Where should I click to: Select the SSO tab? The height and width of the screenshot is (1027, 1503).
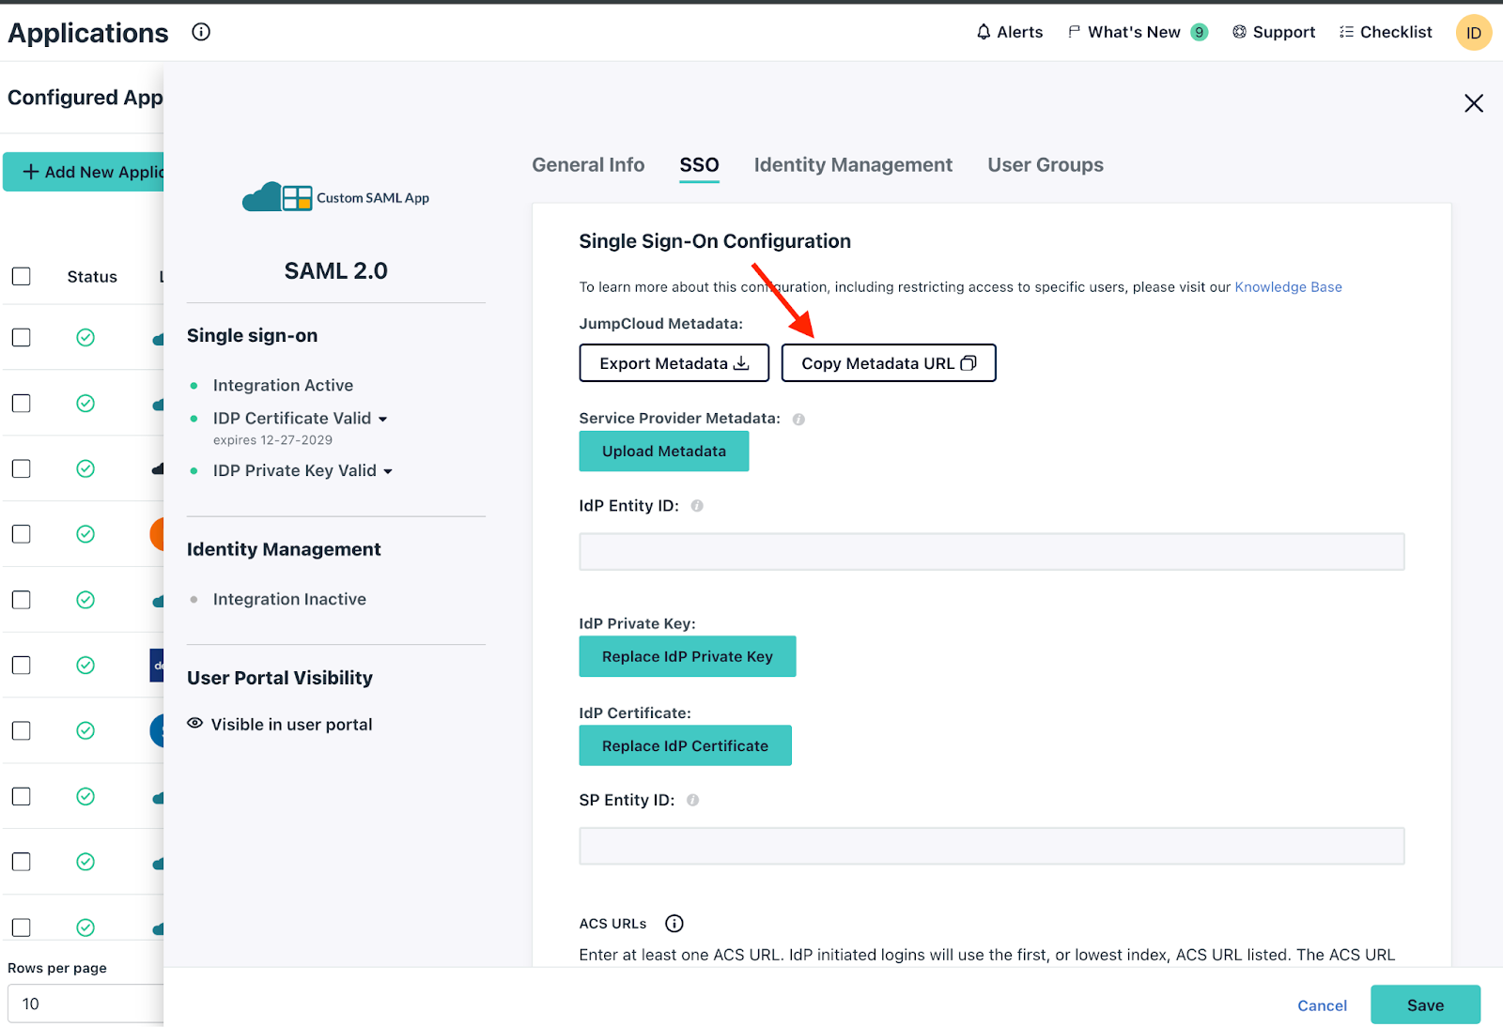click(699, 165)
